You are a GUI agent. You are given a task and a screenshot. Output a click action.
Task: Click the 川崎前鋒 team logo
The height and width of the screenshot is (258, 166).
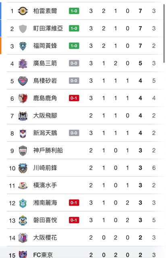coord(23,168)
